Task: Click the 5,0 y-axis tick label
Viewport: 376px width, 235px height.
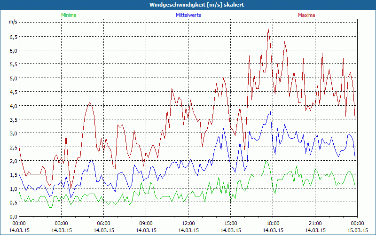Action: tap(13, 78)
